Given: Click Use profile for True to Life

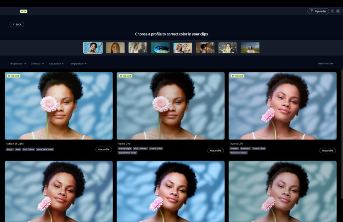Looking at the screenshot, I should 327,151.
